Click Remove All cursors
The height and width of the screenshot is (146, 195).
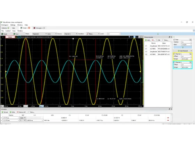21,112
